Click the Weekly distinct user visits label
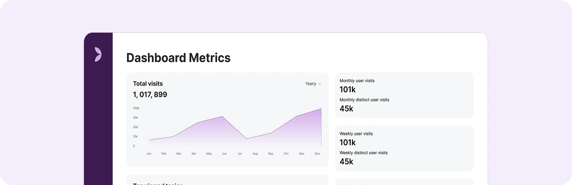572x185 pixels. (363, 153)
